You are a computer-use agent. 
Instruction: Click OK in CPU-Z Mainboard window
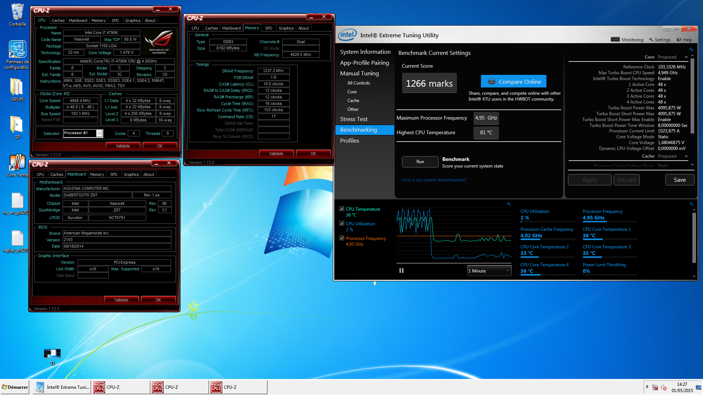158,300
